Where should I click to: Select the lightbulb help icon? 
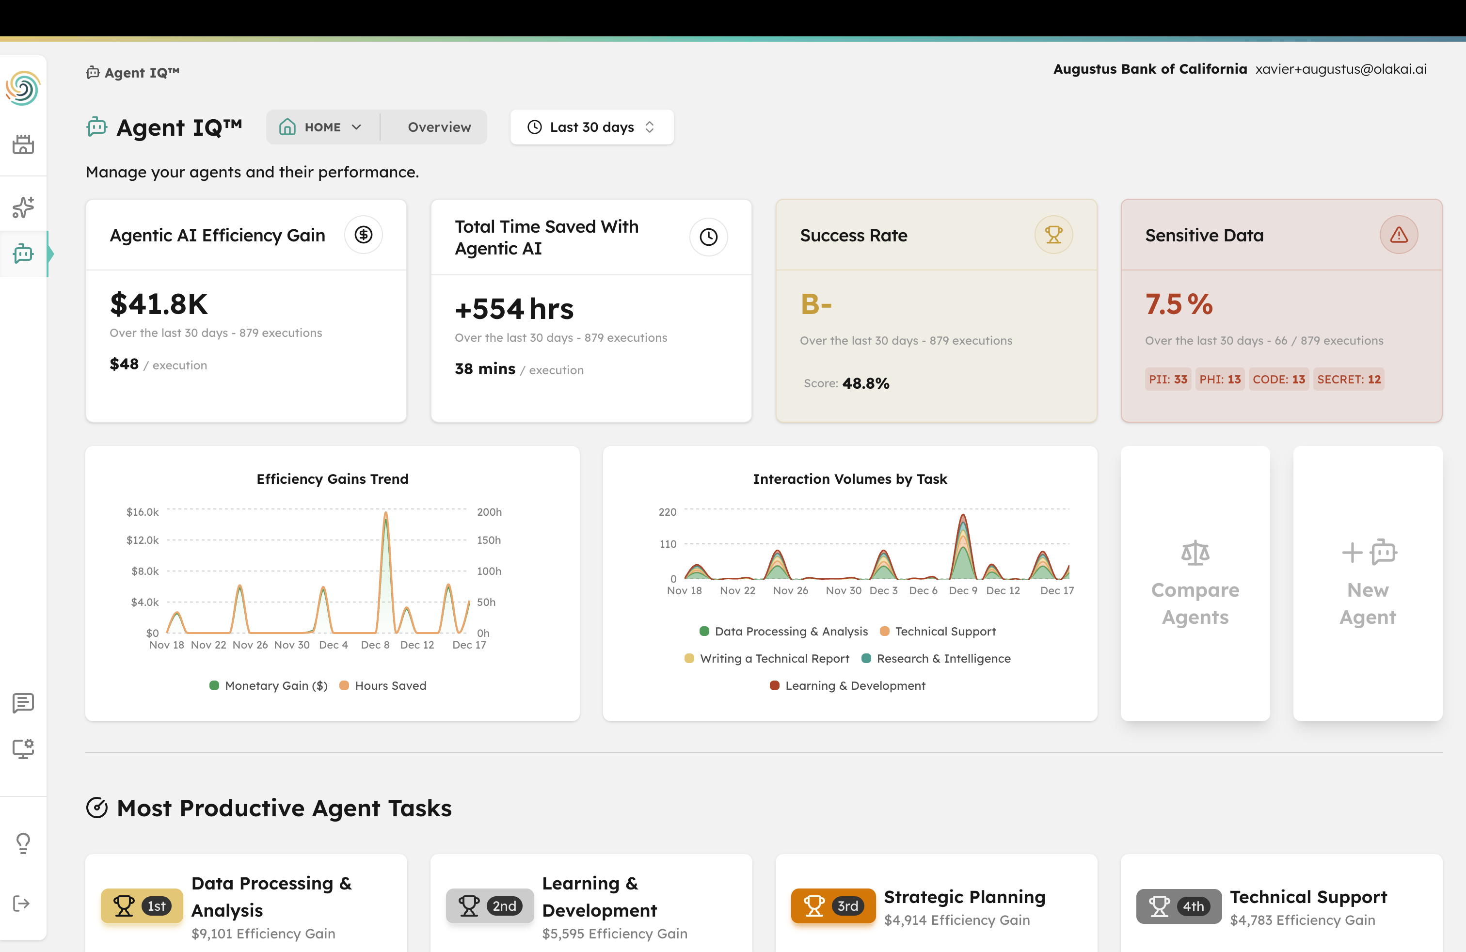pos(23,842)
